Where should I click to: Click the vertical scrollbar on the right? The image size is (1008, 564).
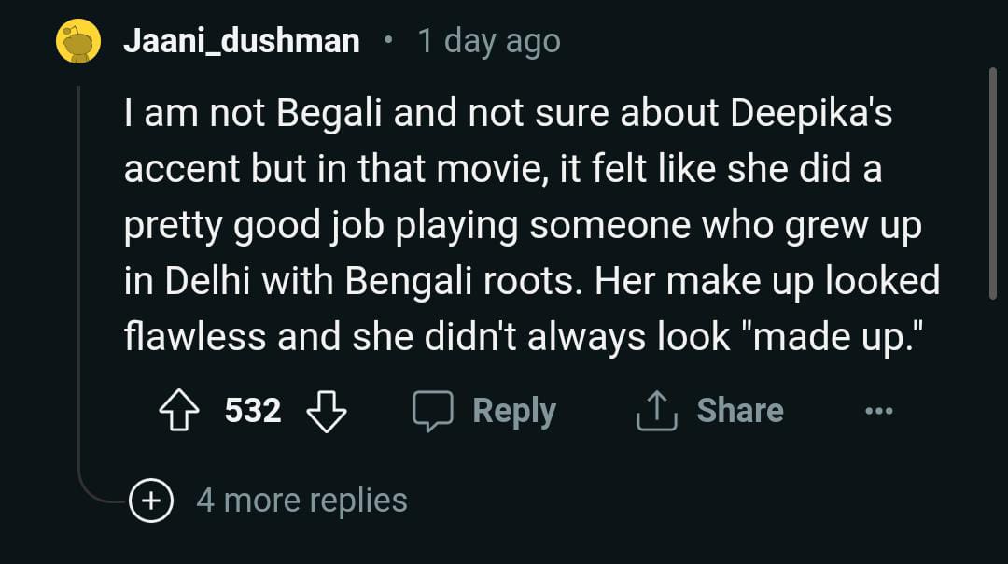992,182
